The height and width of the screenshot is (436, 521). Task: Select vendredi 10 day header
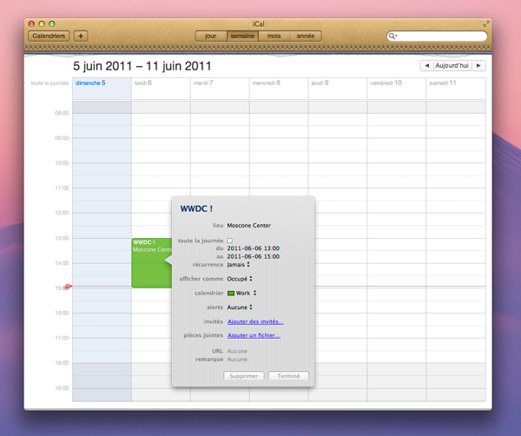[386, 83]
